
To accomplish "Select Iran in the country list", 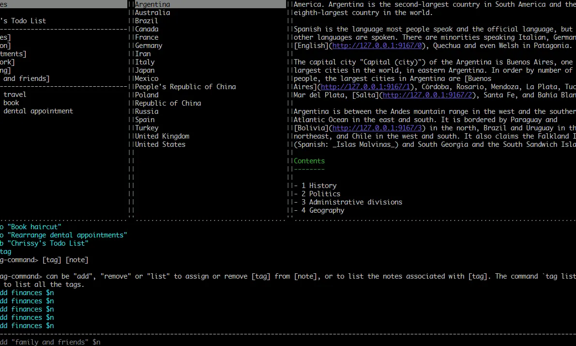I will coord(142,54).
